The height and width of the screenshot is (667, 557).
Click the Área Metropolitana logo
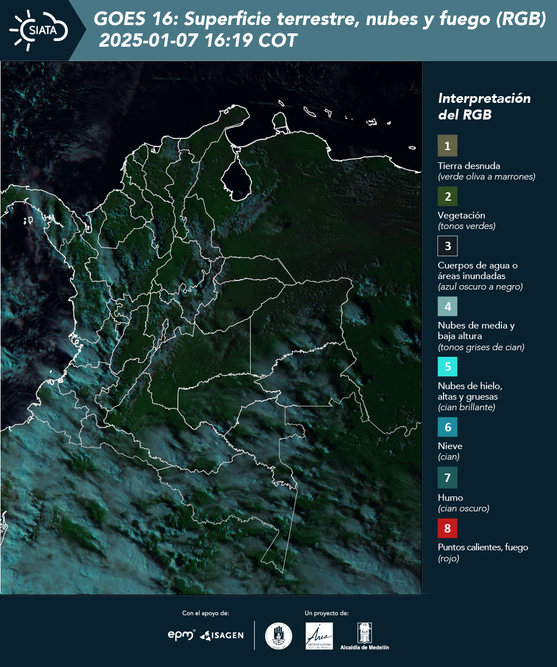click(320, 636)
